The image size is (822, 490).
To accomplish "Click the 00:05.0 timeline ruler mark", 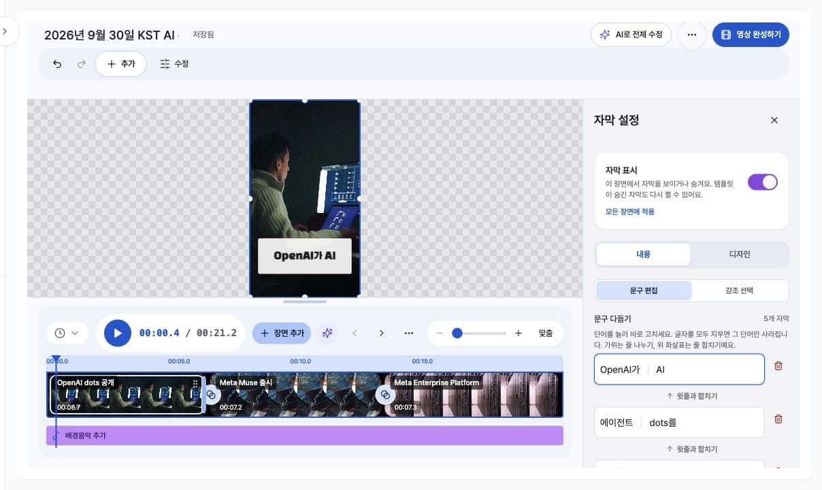I will click(x=179, y=361).
